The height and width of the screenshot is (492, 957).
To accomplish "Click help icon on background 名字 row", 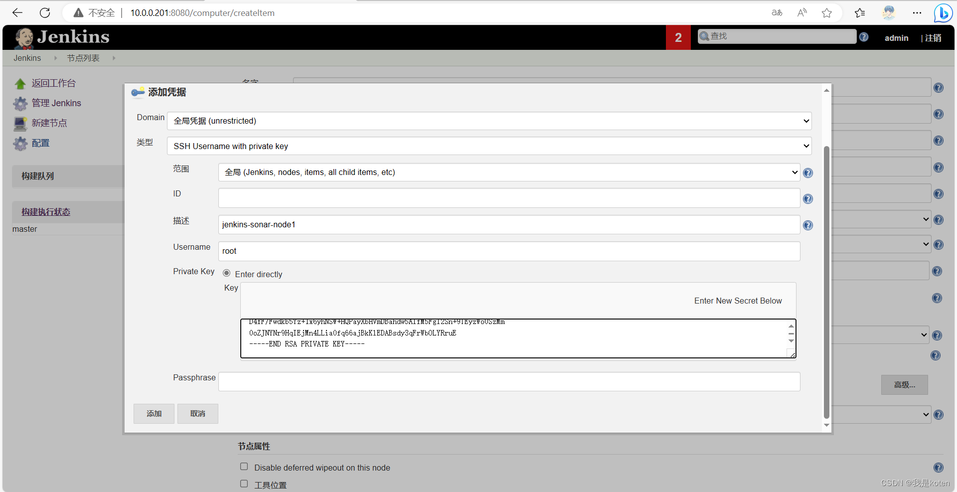I will click(939, 88).
